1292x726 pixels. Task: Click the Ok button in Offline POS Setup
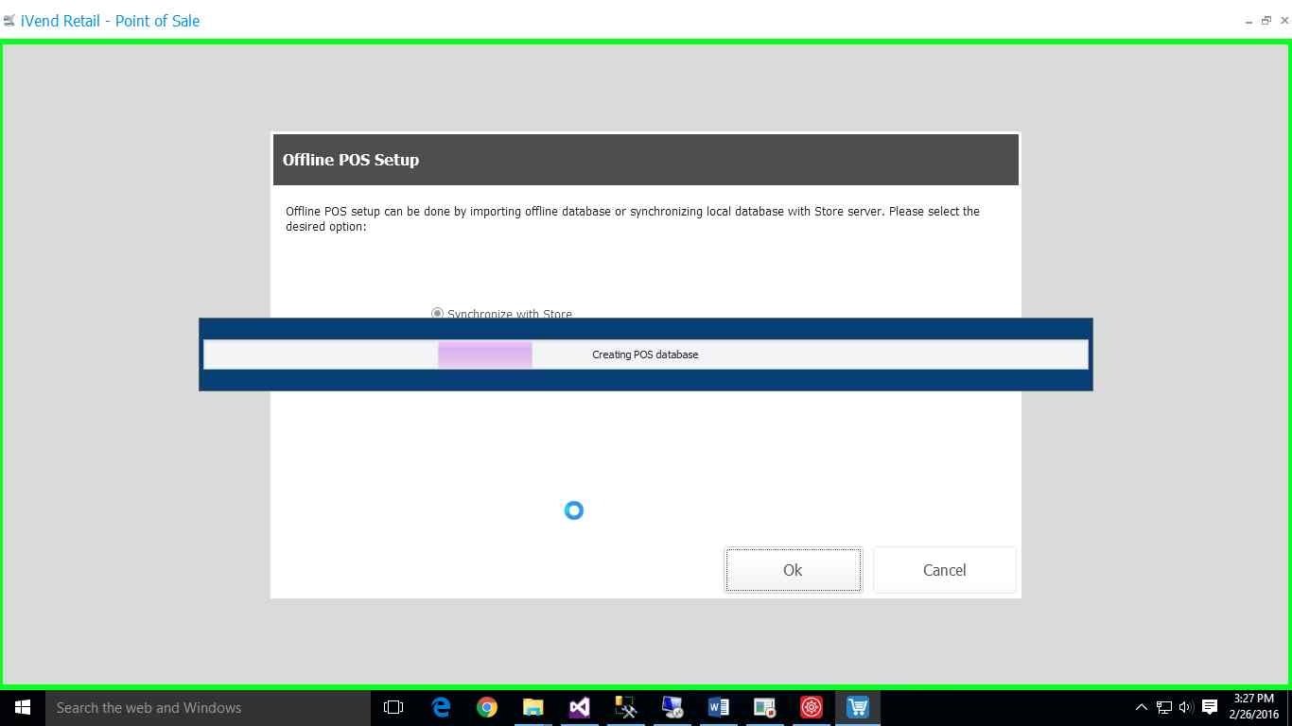pos(793,570)
